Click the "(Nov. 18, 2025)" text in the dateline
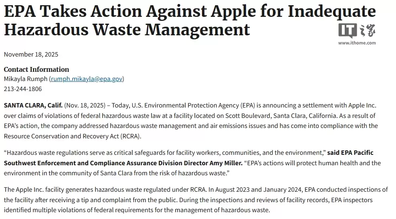The height and width of the screenshot is (219, 396). pyautogui.click(x=84, y=105)
